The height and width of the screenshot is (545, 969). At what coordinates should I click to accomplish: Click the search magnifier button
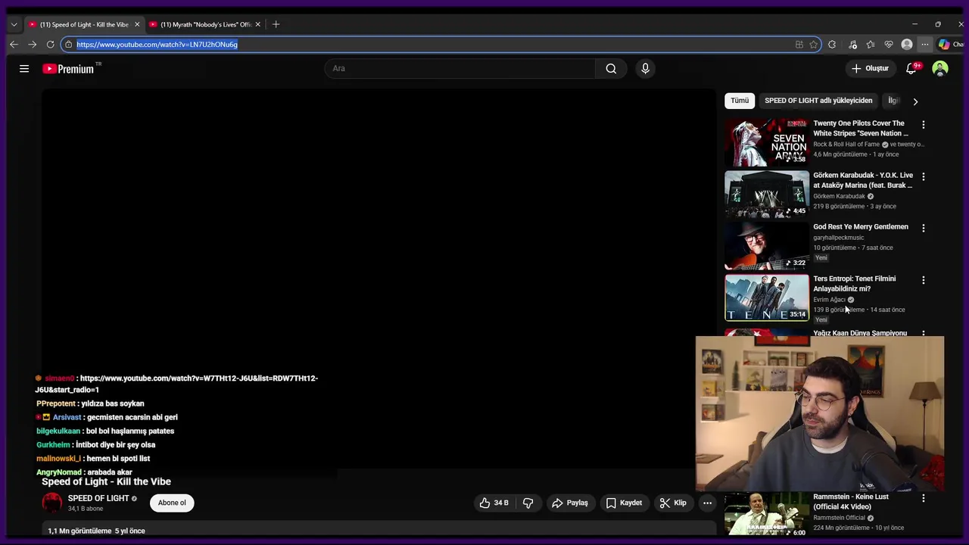(611, 69)
